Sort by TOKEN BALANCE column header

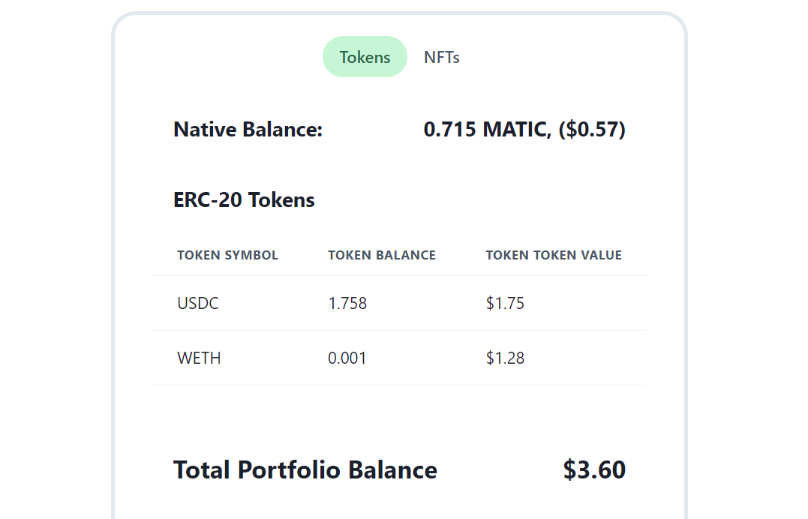pos(382,255)
